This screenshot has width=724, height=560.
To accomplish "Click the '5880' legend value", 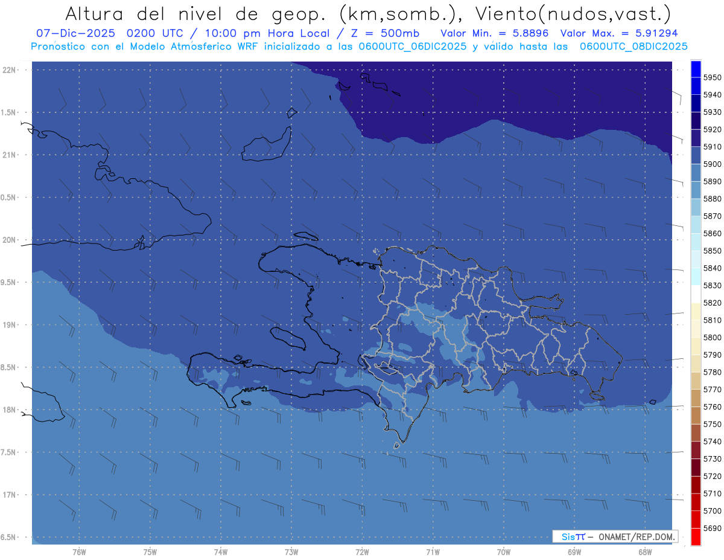I will point(712,199).
